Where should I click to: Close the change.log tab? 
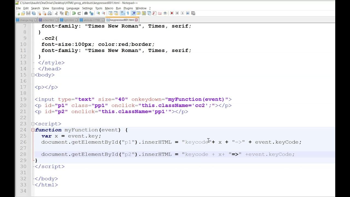(x=36, y=20)
